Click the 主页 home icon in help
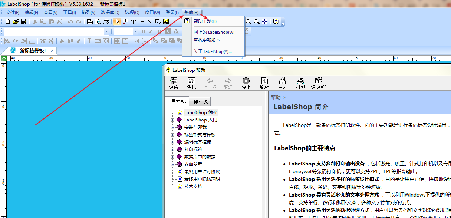The width and height of the screenshot is (451, 218). (x=282, y=83)
